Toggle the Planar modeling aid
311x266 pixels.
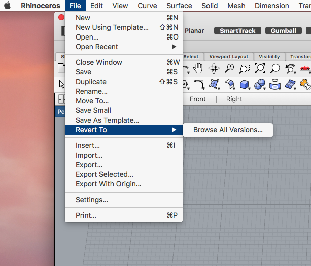[x=194, y=31]
